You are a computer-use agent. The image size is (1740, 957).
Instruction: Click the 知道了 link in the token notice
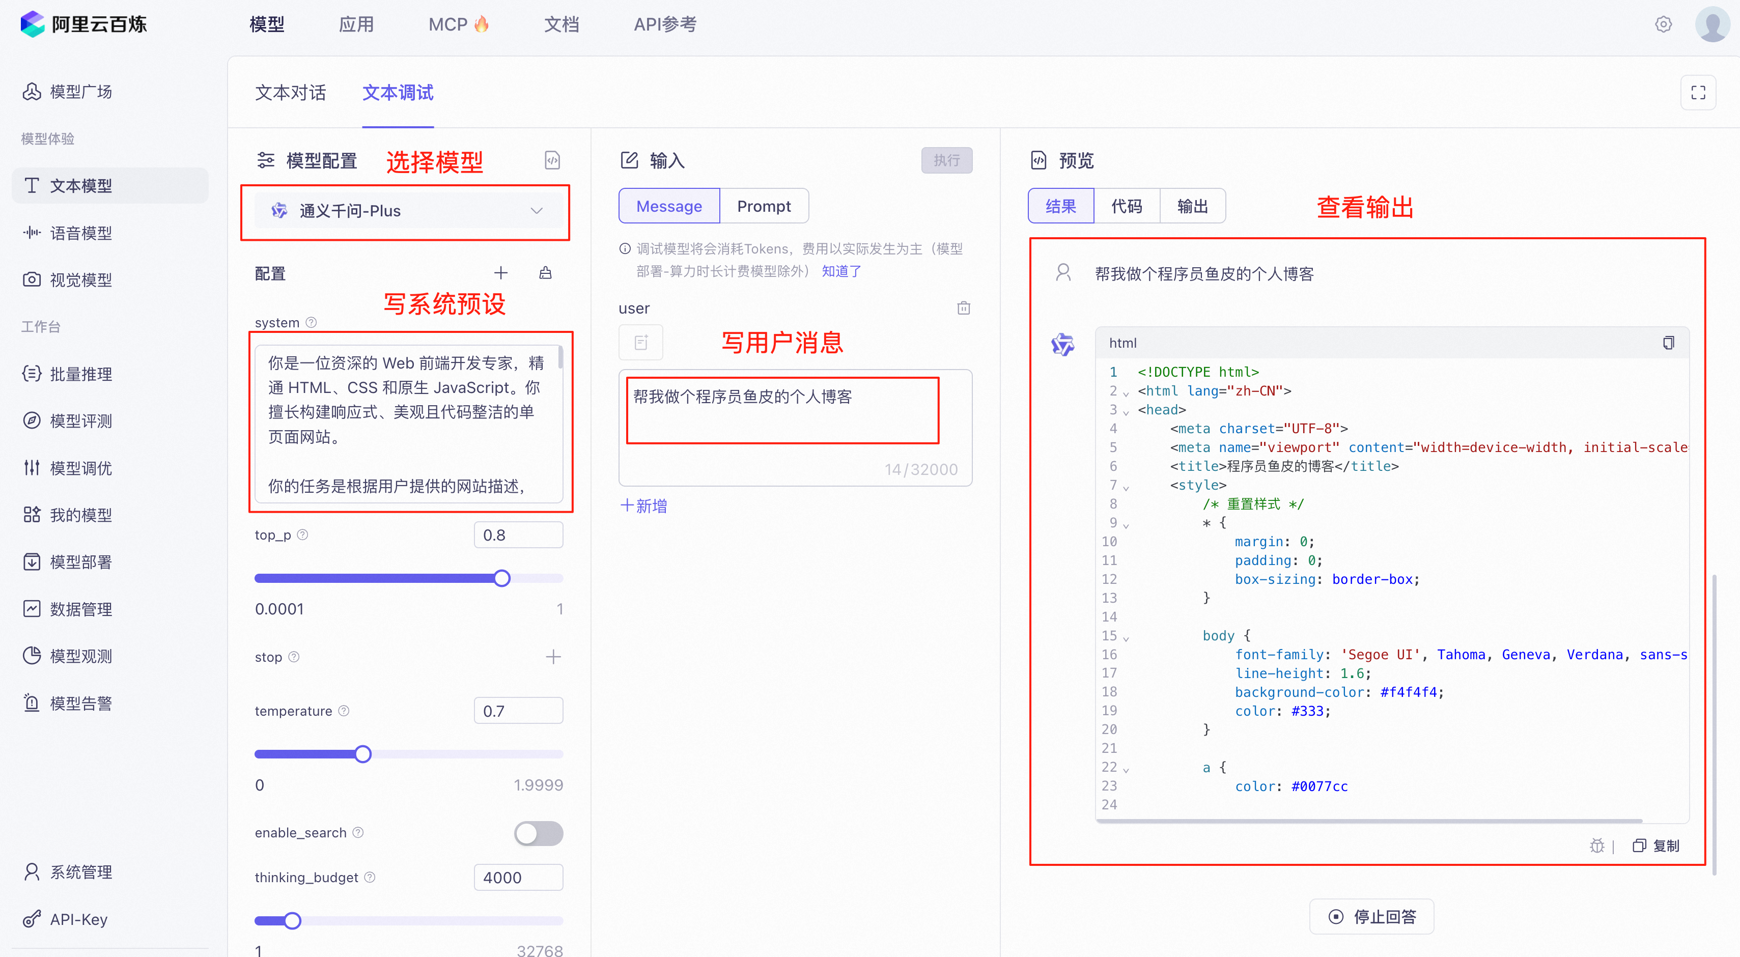[841, 271]
